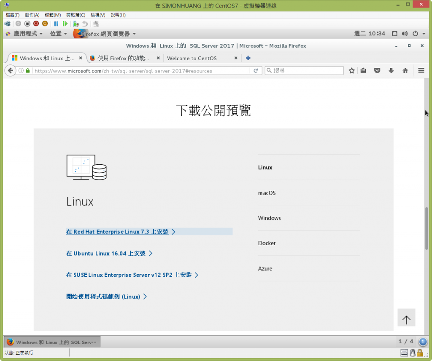
Task: Switch to the Welcome to CentOS tab
Action: click(192, 58)
